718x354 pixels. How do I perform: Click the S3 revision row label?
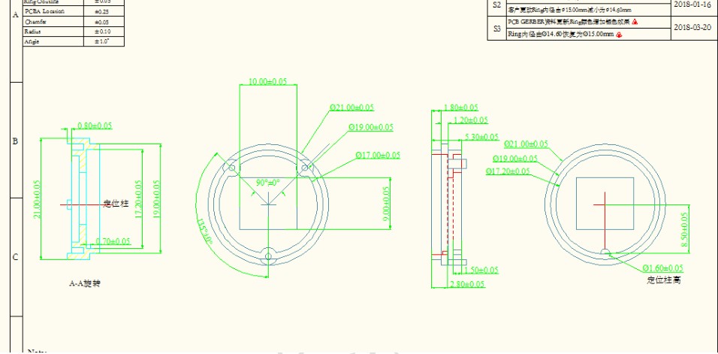click(496, 29)
